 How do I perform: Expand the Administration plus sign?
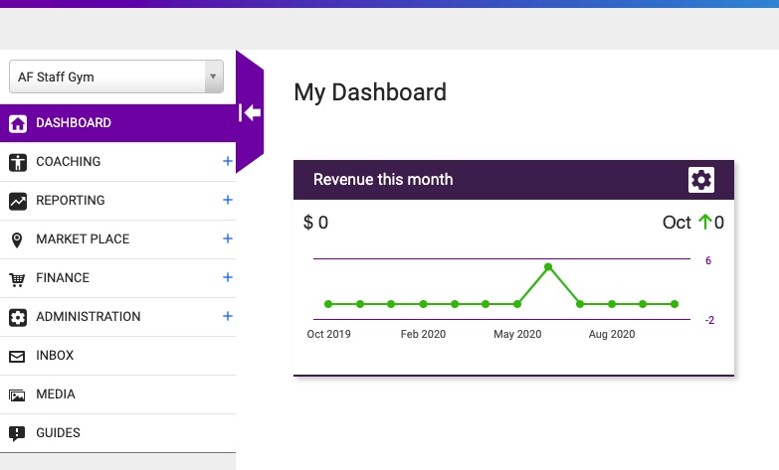228,316
